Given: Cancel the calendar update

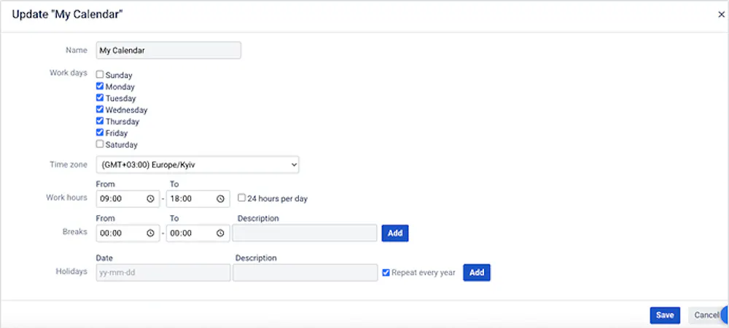Looking at the screenshot, I should point(705,315).
